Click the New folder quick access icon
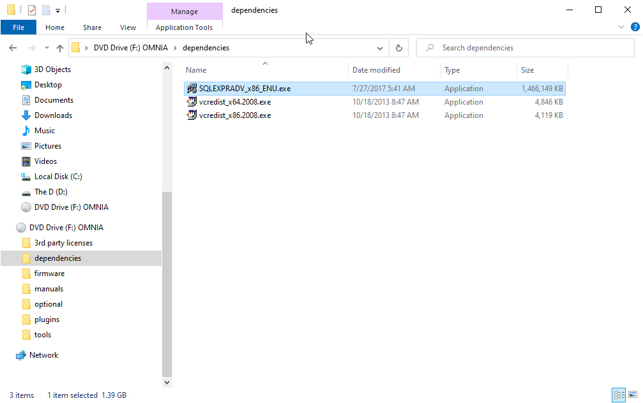643x403 pixels. (x=47, y=10)
